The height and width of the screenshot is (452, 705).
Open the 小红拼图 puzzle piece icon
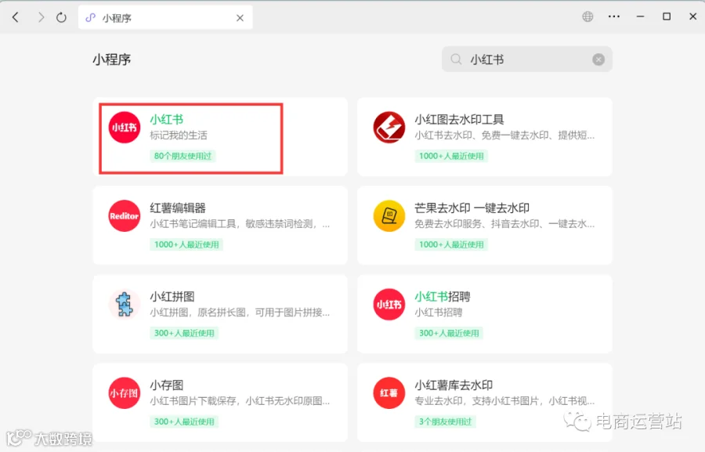pyautogui.click(x=125, y=305)
